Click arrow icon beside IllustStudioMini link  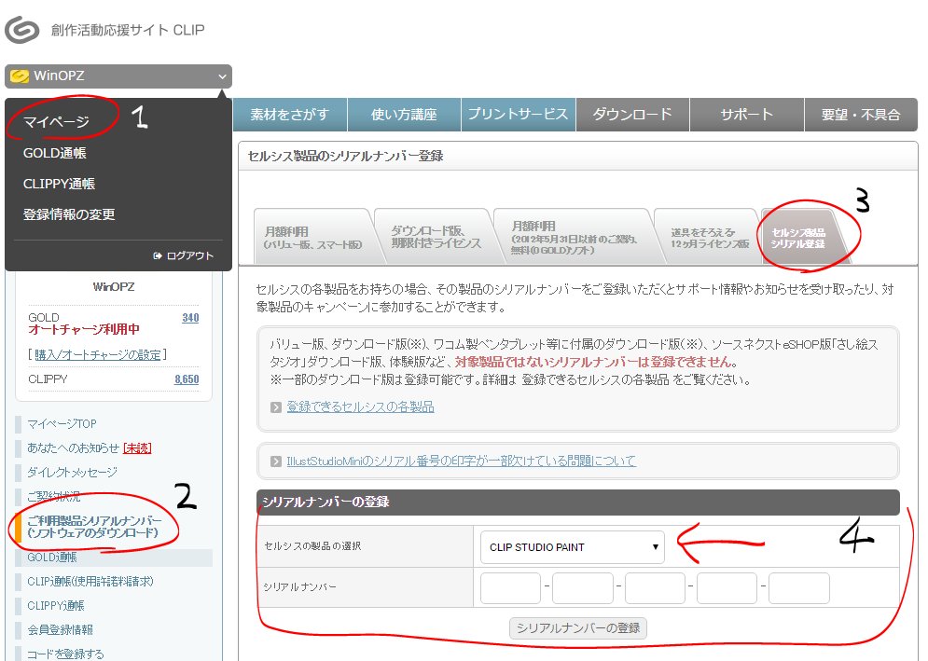click(x=276, y=461)
